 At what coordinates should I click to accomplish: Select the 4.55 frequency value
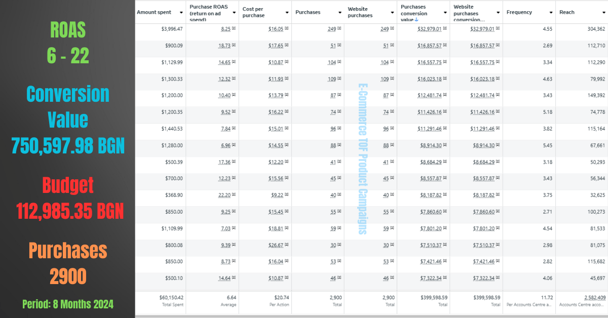tap(548, 29)
